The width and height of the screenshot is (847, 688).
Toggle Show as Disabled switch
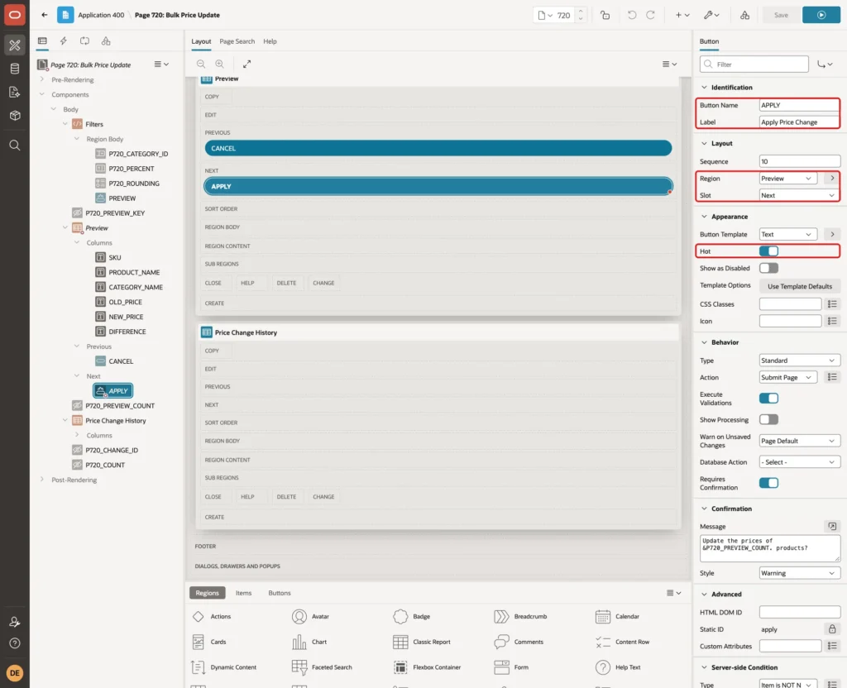[768, 268]
